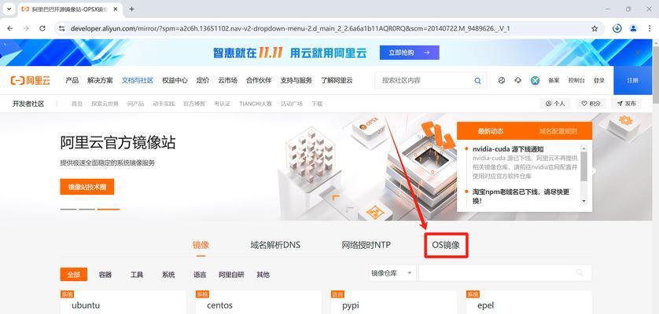Viewport: 659px width, 314px height.
Task: Open the site information icon in address bar
Action: 62,28
